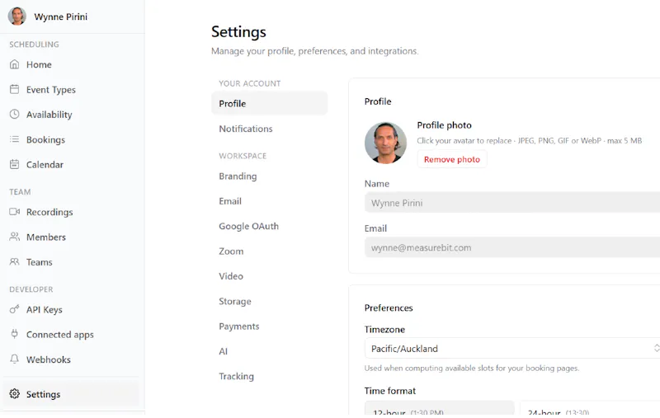Click Wynne Pirini name in sidebar header
Image resolution: width=660 pixels, height=418 pixels.
(x=60, y=16)
